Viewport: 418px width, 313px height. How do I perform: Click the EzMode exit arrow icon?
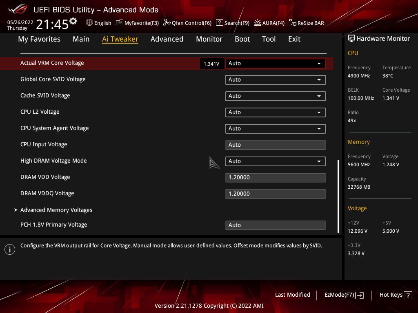tap(360, 295)
